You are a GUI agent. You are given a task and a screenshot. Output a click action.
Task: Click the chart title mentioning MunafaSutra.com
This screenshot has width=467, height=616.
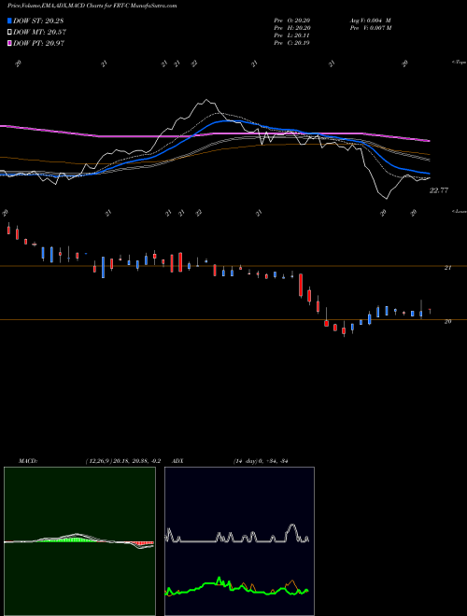pos(92,6)
